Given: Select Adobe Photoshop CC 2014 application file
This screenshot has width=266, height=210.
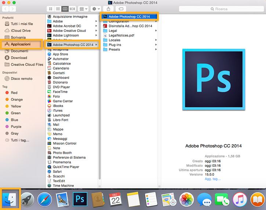Looking at the screenshot, I should (x=129, y=16).
